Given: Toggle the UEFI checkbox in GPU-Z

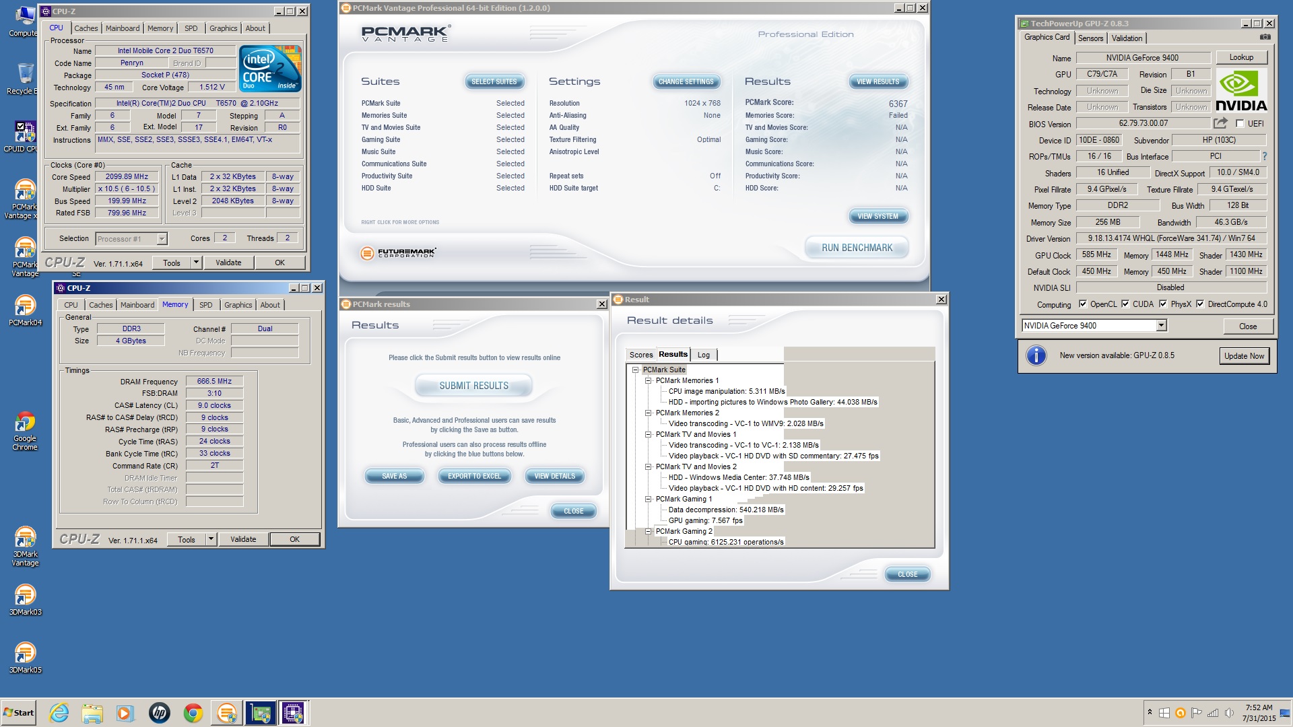Looking at the screenshot, I should click(x=1240, y=124).
